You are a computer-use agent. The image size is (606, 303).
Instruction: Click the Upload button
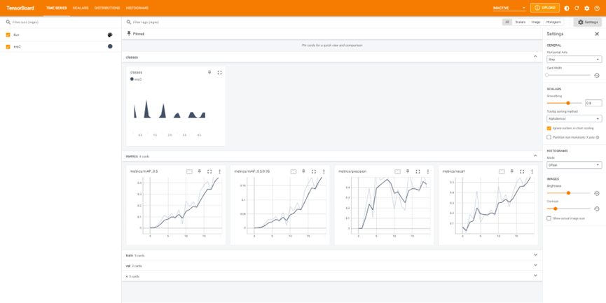pyautogui.click(x=545, y=8)
